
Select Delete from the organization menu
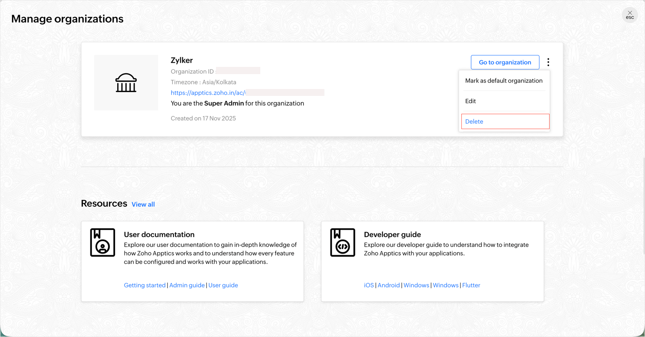tap(474, 121)
